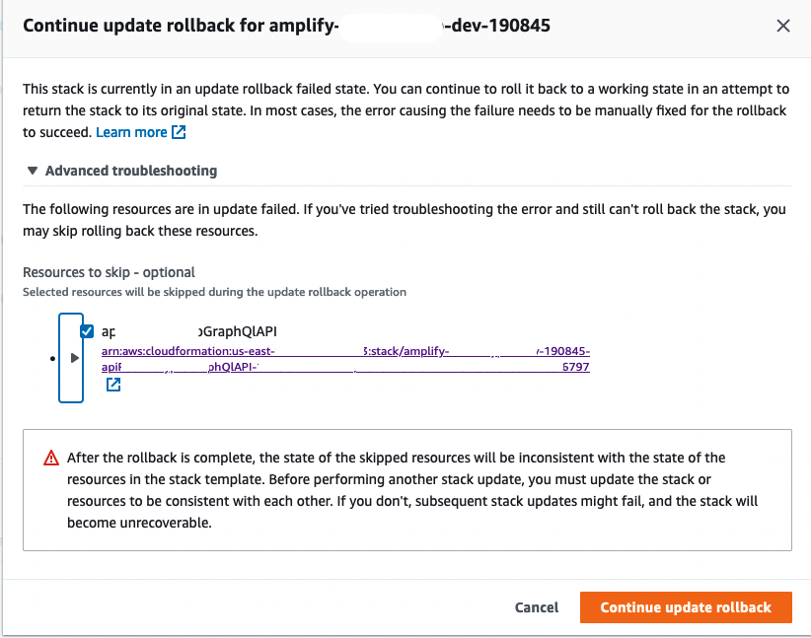The image size is (811, 638).
Task: Click the X icon to dismiss the dialog
Action: (x=783, y=26)
